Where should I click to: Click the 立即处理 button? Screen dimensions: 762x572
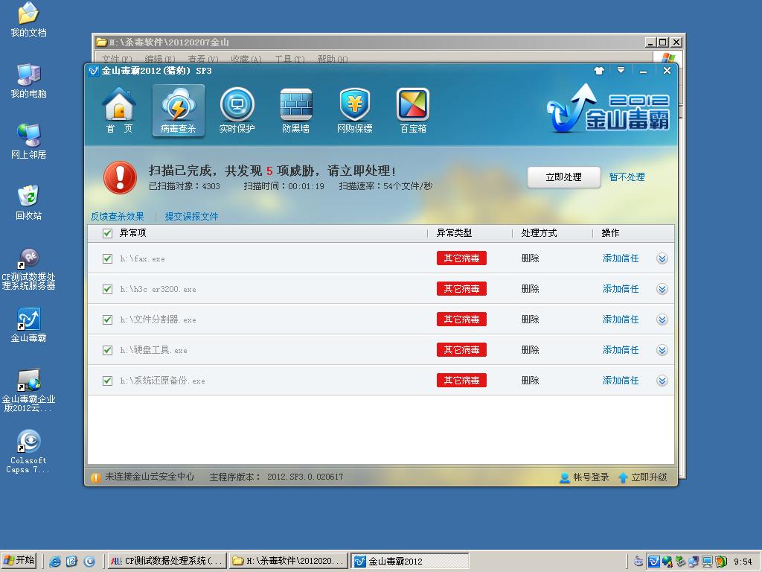tap(563, 177)
